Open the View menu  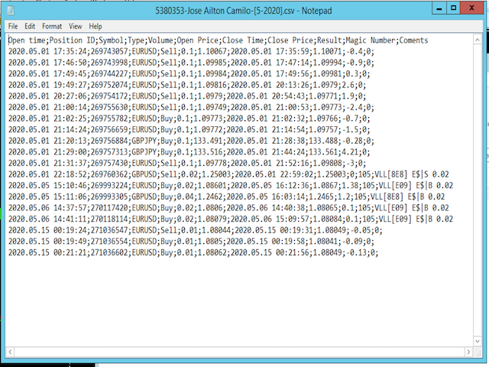click(75, 26)
